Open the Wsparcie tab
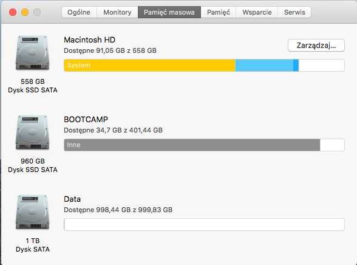This screenshot has height=265, width=357. click(257, 12)
